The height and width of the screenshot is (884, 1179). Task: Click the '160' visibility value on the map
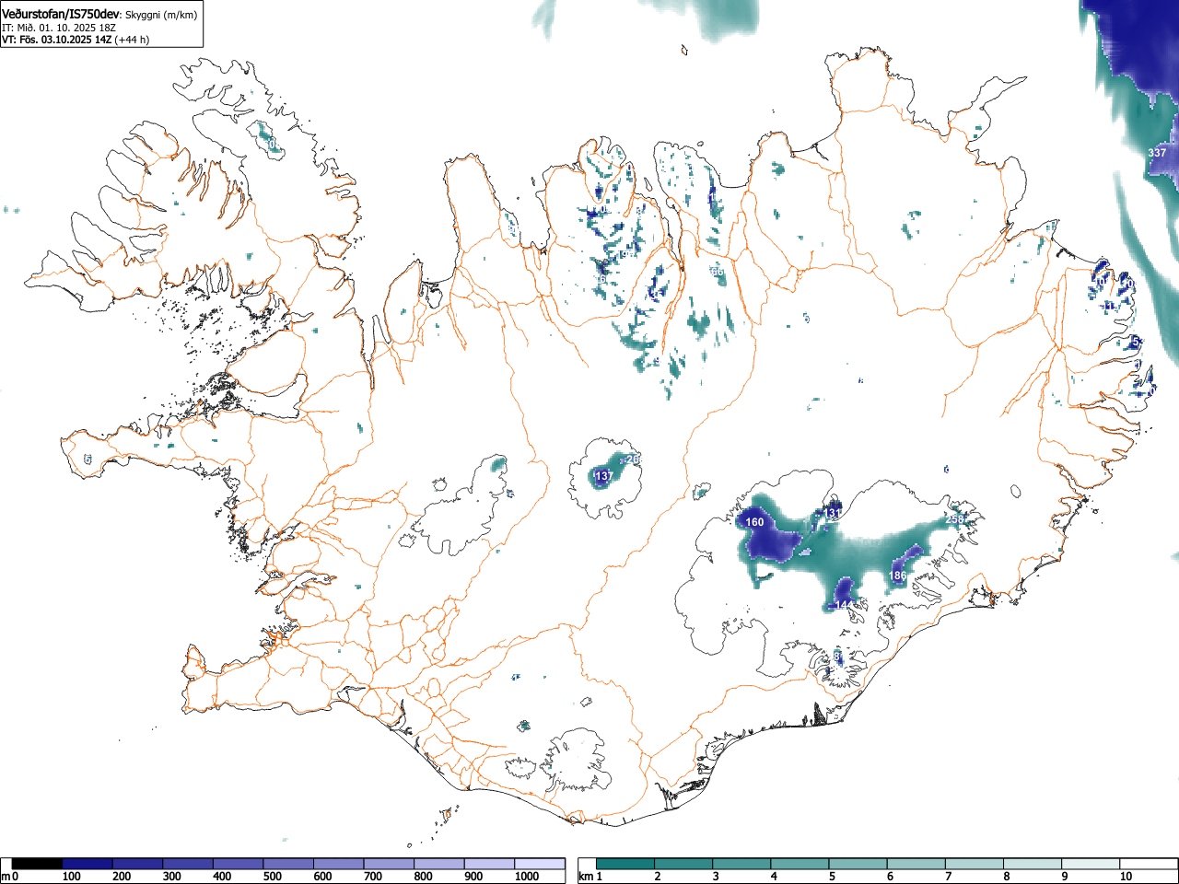(x=754, y=522)
